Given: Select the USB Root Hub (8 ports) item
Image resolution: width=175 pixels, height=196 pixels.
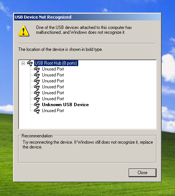Looking at the screenshot, I should (x=56, y=63).
